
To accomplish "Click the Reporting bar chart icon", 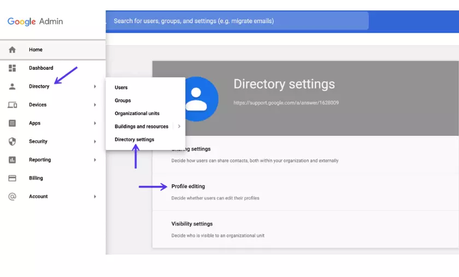I will tap(12, 160).
